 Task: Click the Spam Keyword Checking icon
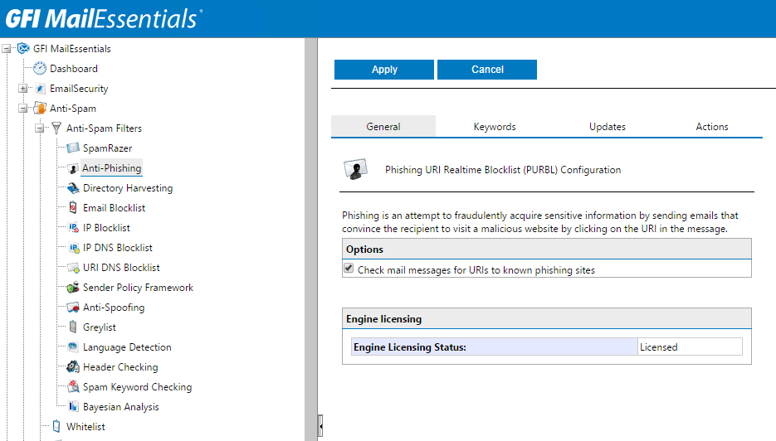click(73, 386)
